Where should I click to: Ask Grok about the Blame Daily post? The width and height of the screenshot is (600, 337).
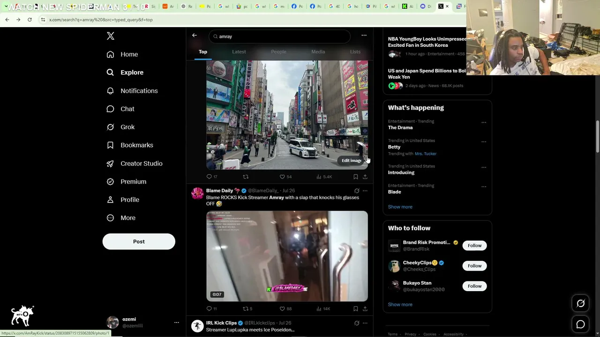[x=357, y=191]
